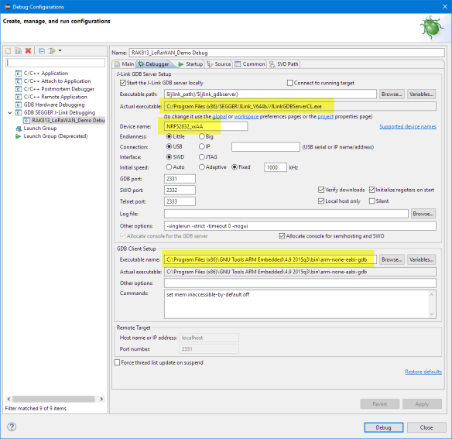Click Restore defaults link
Screen dimensions: 452x439
click(x=423, y=372)
